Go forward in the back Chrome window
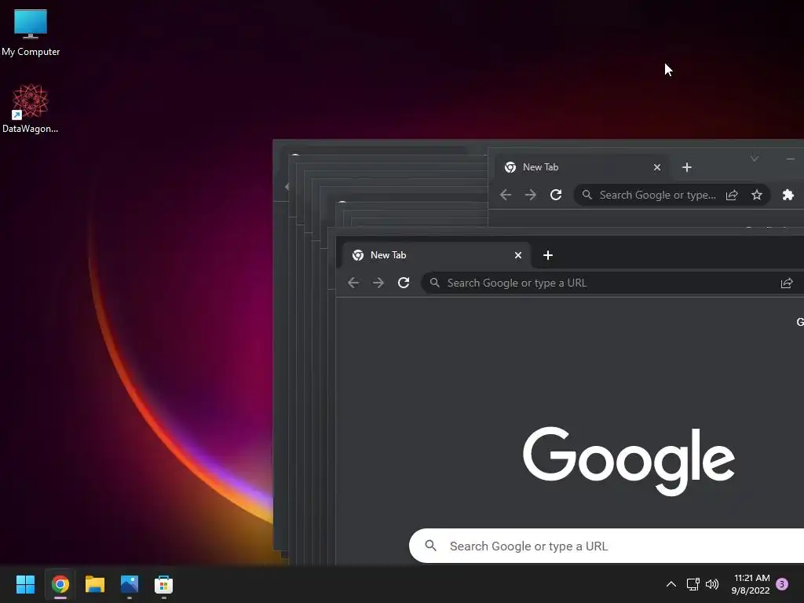This screenshot has width=804, height=603. 531,196
